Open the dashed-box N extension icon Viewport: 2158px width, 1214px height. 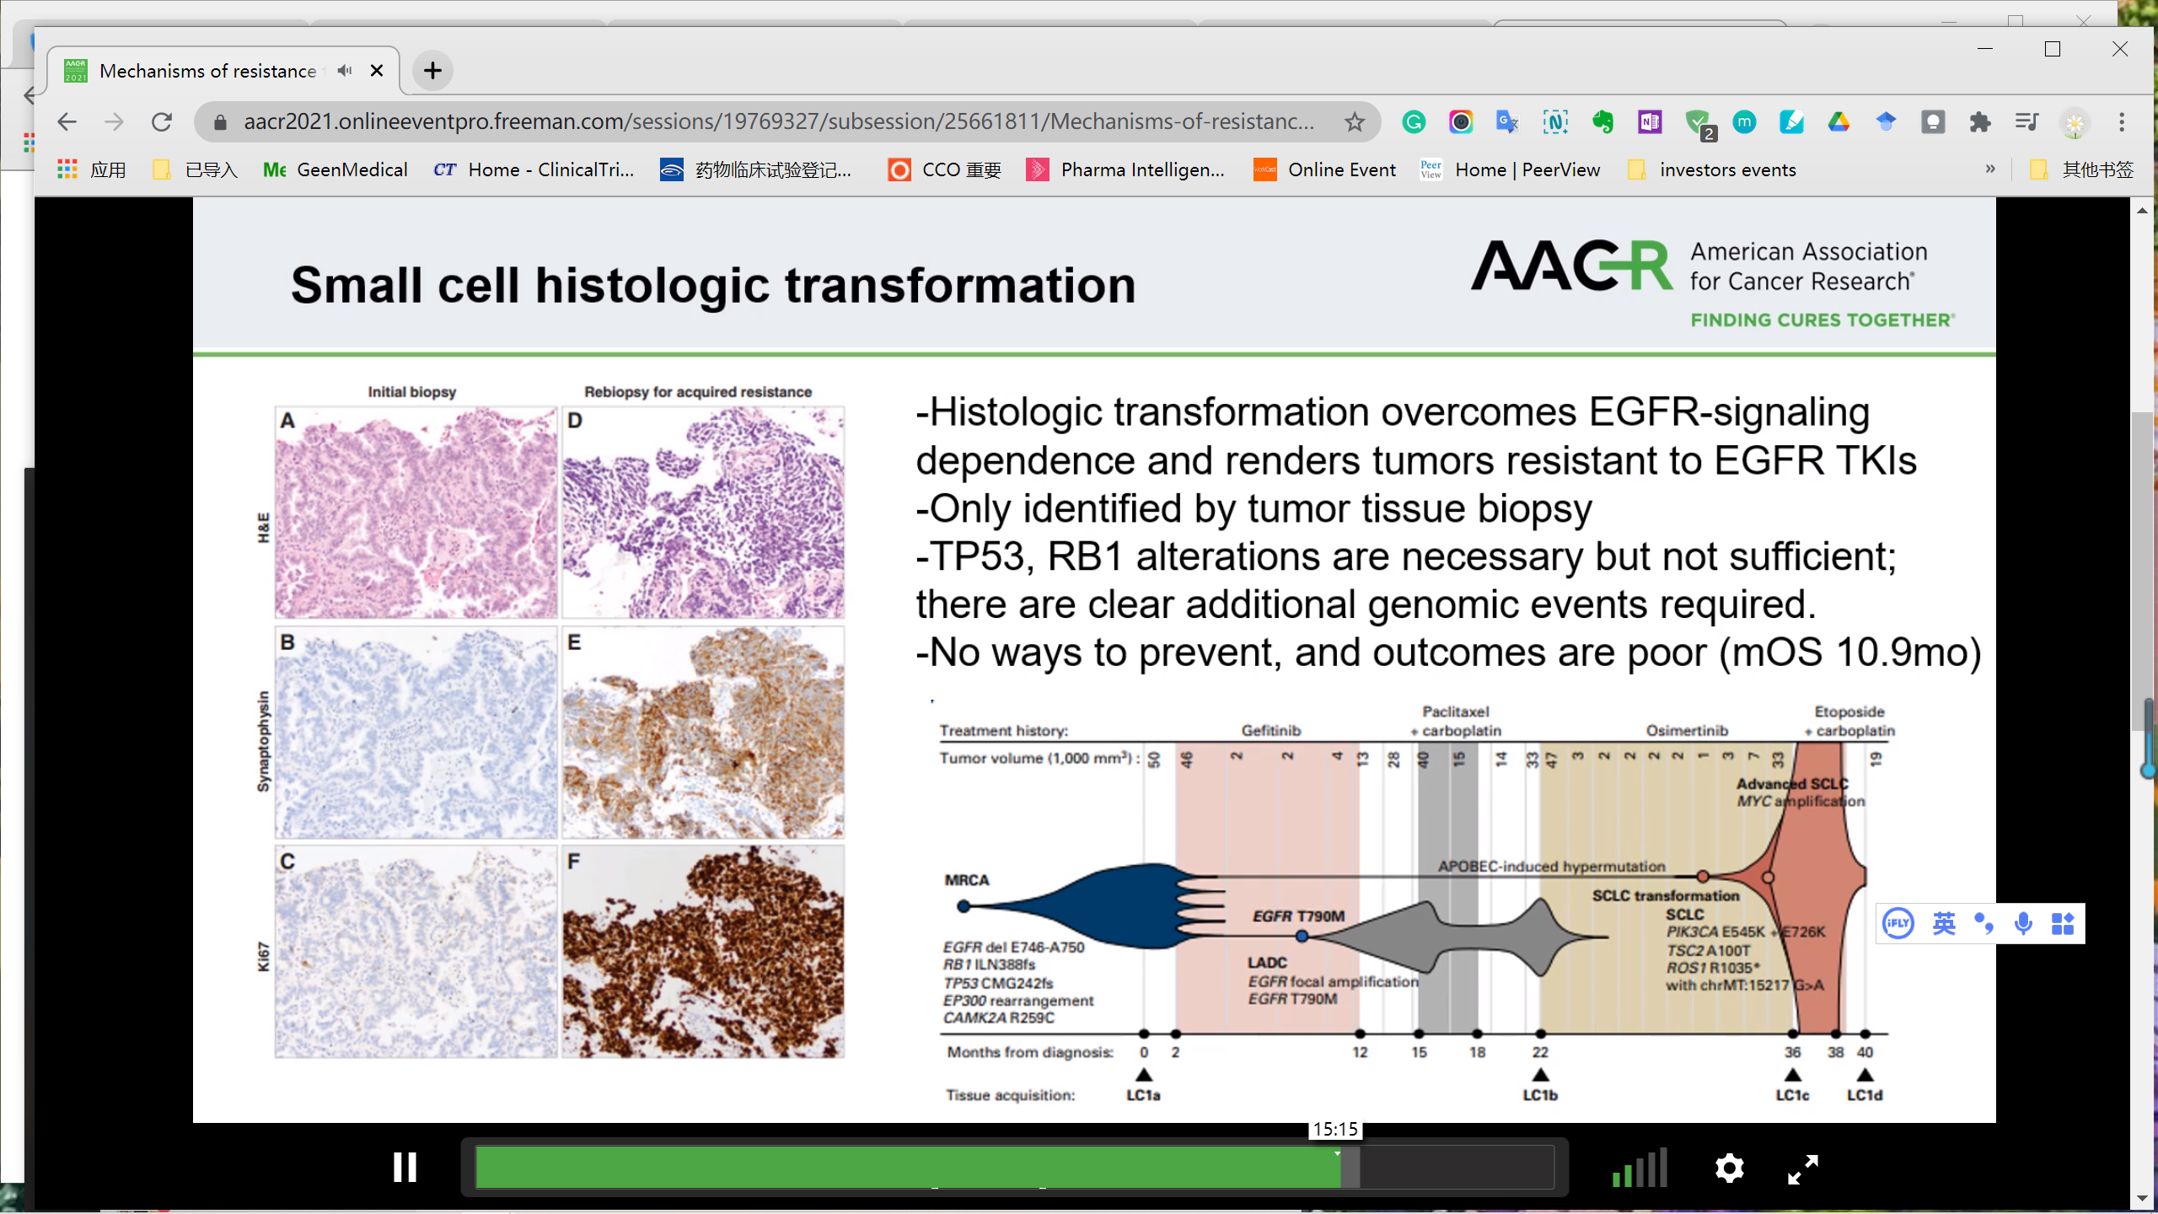tap(1555, 122)
